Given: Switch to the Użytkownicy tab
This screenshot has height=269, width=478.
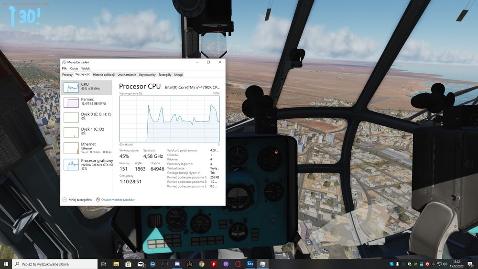Looking at the screenshot, I should [x=147, y=75].
